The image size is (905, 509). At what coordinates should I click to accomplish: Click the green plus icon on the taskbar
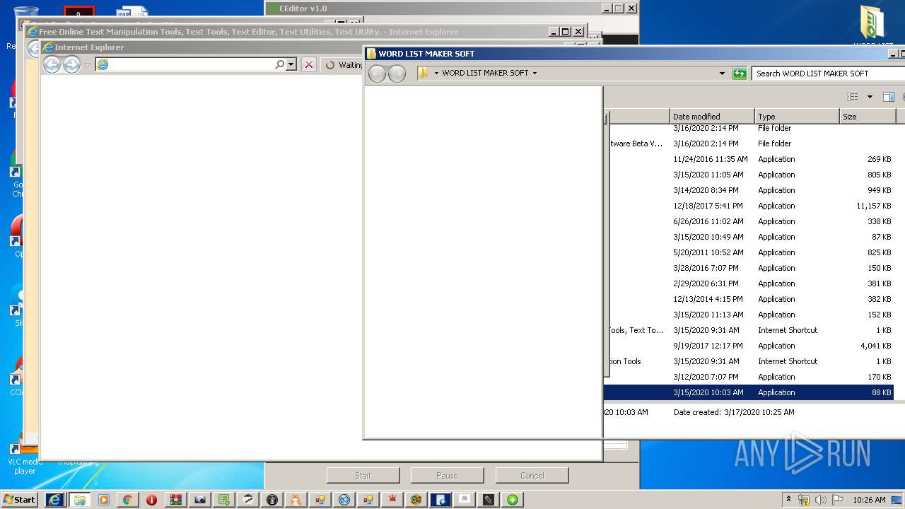pos(513,500)
